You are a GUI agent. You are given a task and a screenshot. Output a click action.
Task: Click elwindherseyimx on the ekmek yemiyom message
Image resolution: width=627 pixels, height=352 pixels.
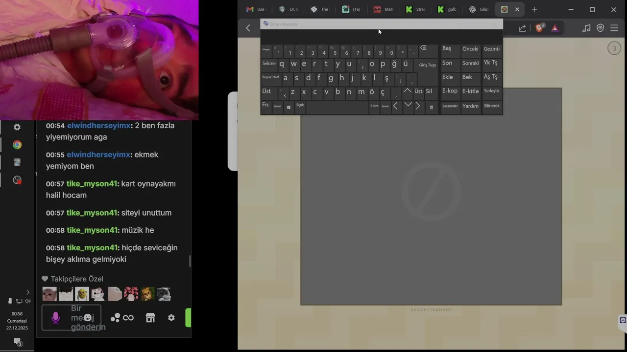pyautogui.click(x=99, y=154)
